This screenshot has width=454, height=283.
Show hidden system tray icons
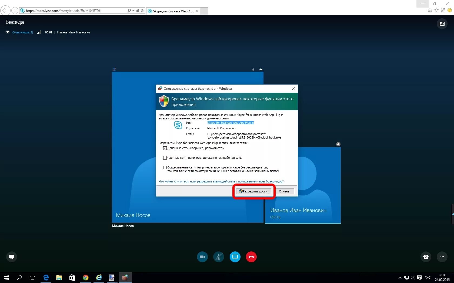click(x=400, y=278)
